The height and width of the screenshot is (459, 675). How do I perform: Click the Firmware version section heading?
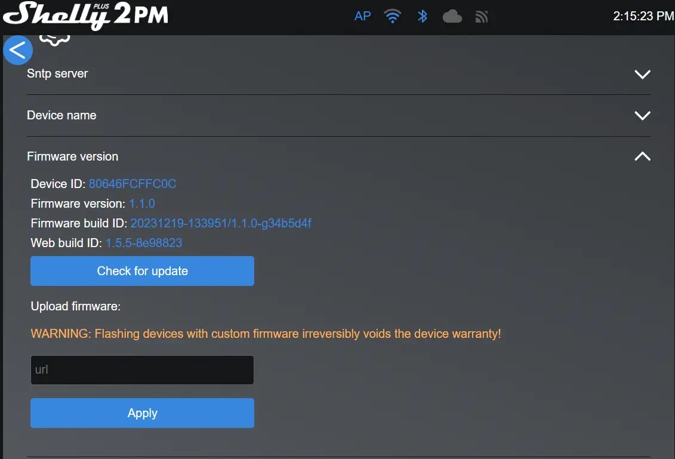point(72,156)
